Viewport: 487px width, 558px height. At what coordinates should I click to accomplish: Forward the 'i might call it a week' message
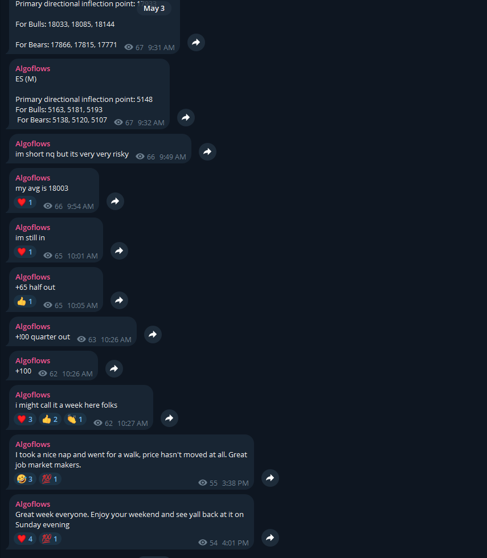pos(170,418)
